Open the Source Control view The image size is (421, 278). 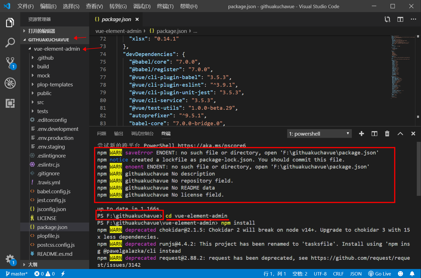coord(10,63)
